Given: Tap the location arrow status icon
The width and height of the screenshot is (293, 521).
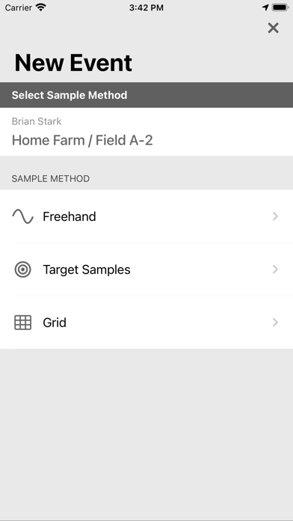Looking at the screenshot, I should pos(265,7).
